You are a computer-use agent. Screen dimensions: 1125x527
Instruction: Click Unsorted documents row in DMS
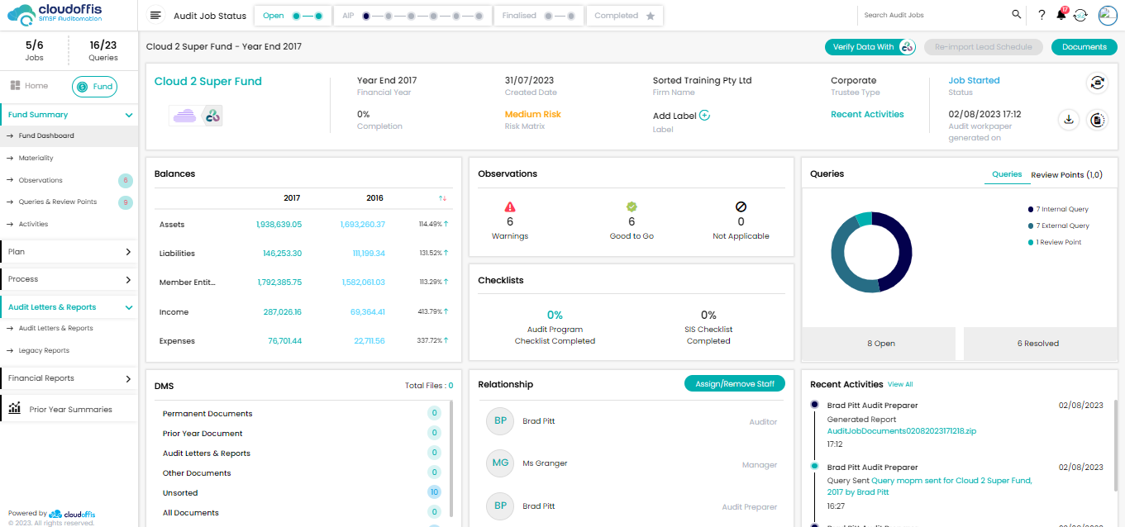(x=302, y=493)
